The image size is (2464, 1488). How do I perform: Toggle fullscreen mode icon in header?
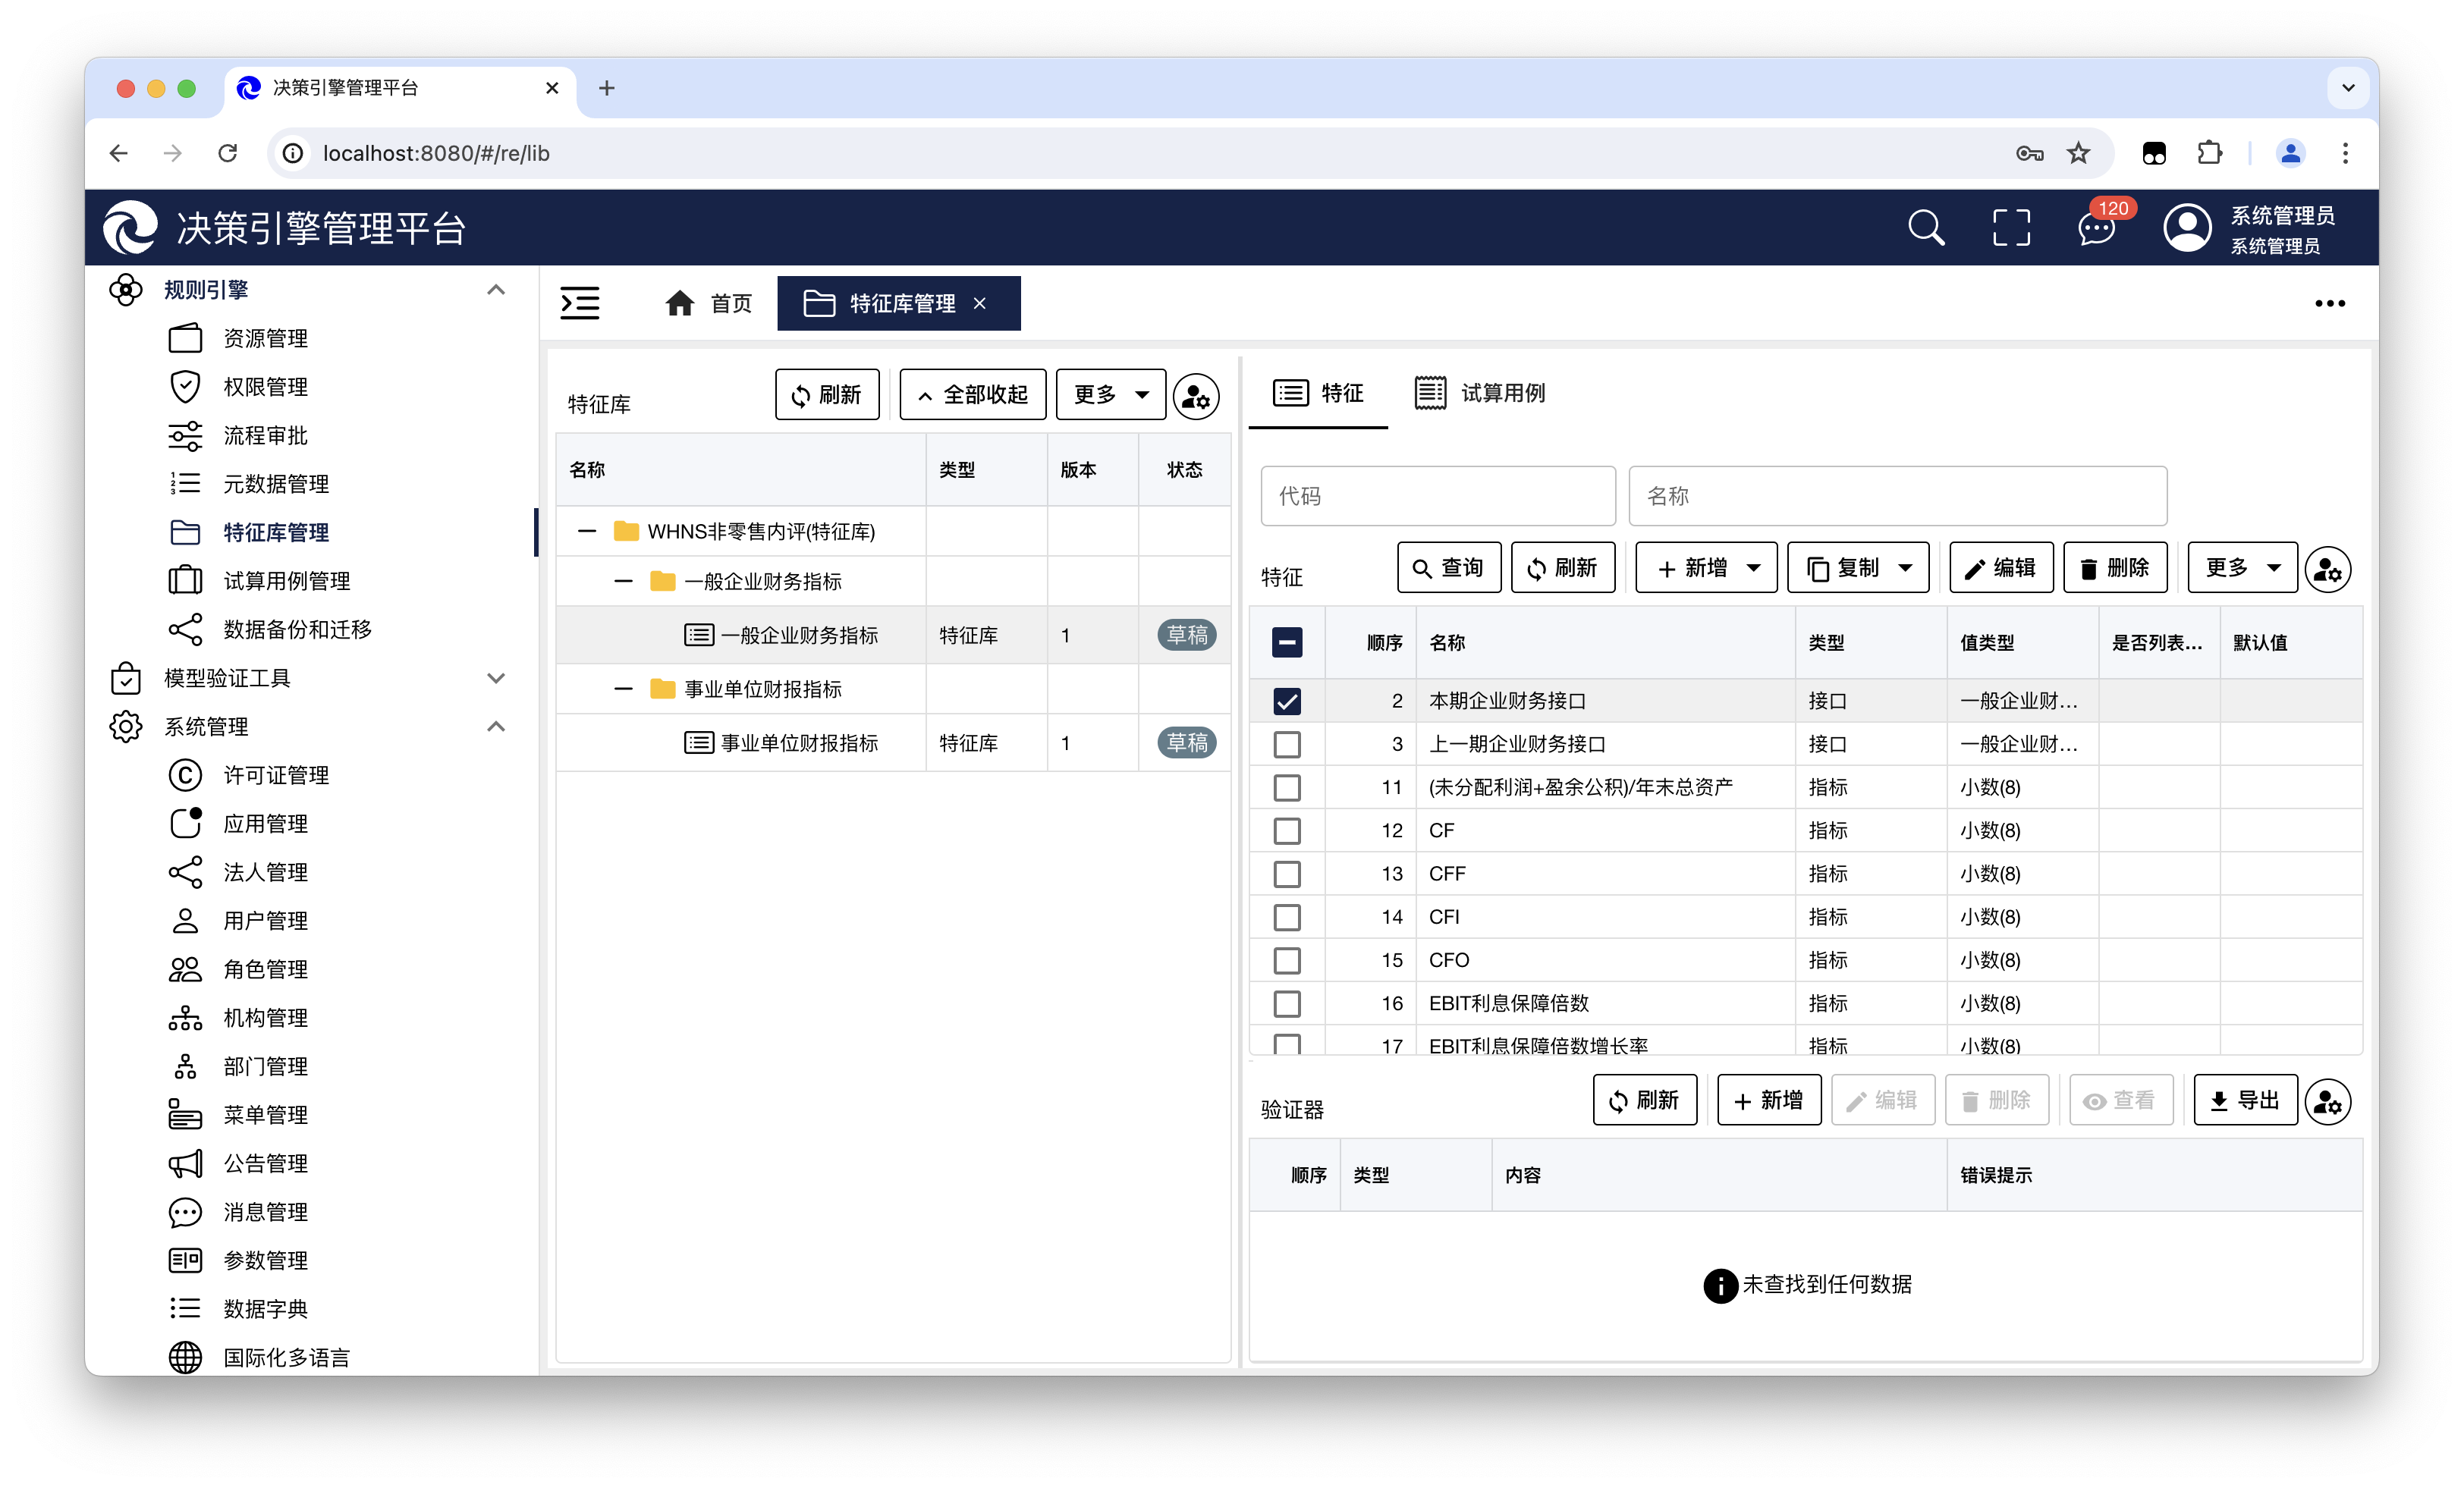click(2011, 228)
